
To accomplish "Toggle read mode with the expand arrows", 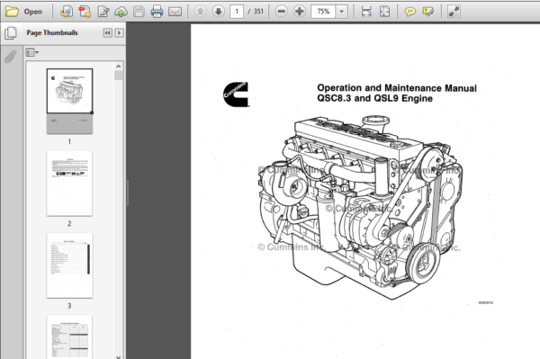I will (454, 12).
